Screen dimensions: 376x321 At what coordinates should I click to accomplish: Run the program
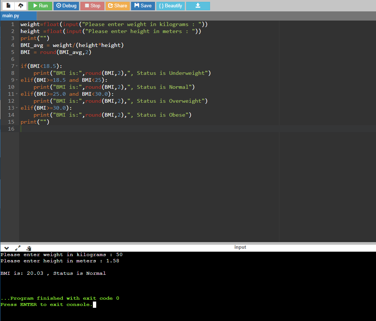pyautogui.click(x=40, y=6)
